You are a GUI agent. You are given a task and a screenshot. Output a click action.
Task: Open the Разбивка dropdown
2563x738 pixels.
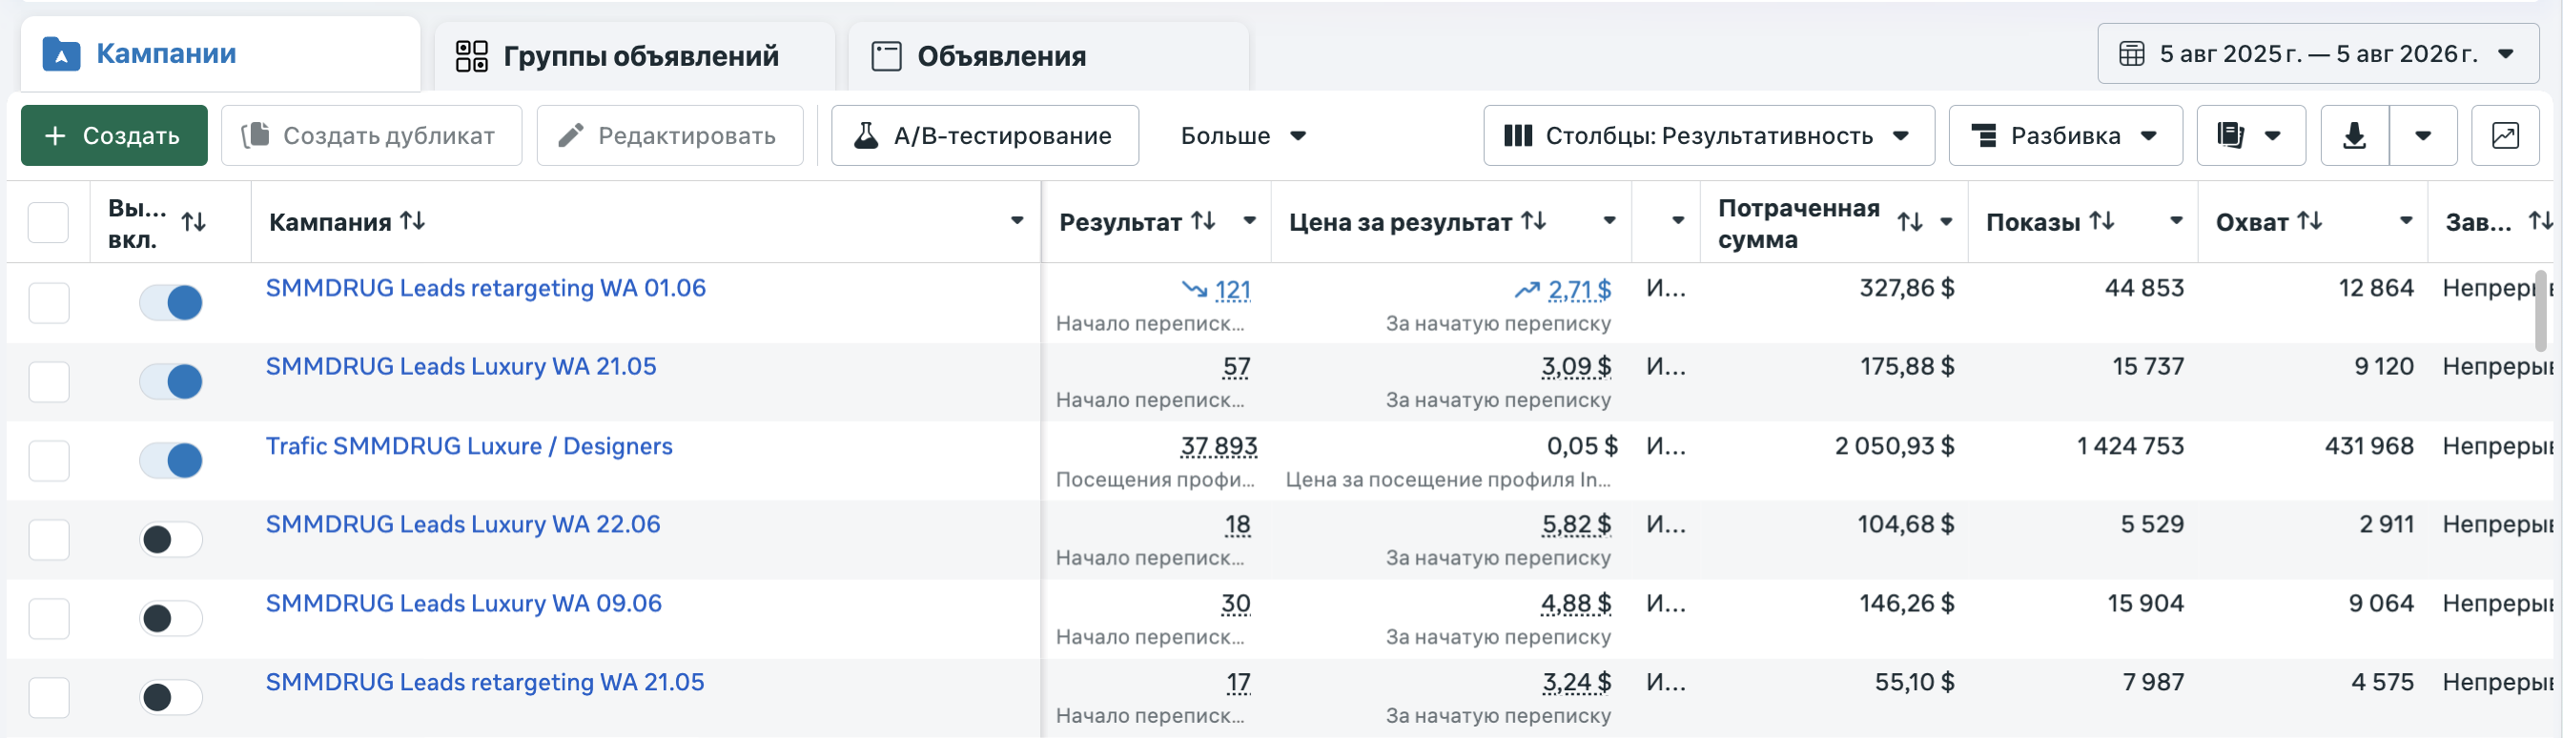pos(2065,135)
